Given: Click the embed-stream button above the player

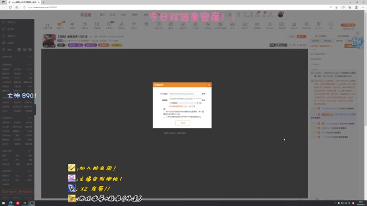Looking at the screenshot, I should pos(278,45).
